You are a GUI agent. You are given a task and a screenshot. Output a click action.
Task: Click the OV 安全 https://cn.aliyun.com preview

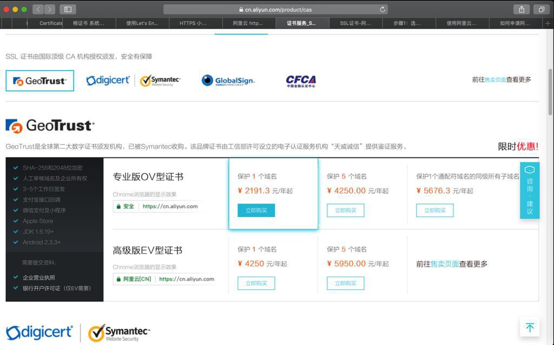[x=157, y=206]
